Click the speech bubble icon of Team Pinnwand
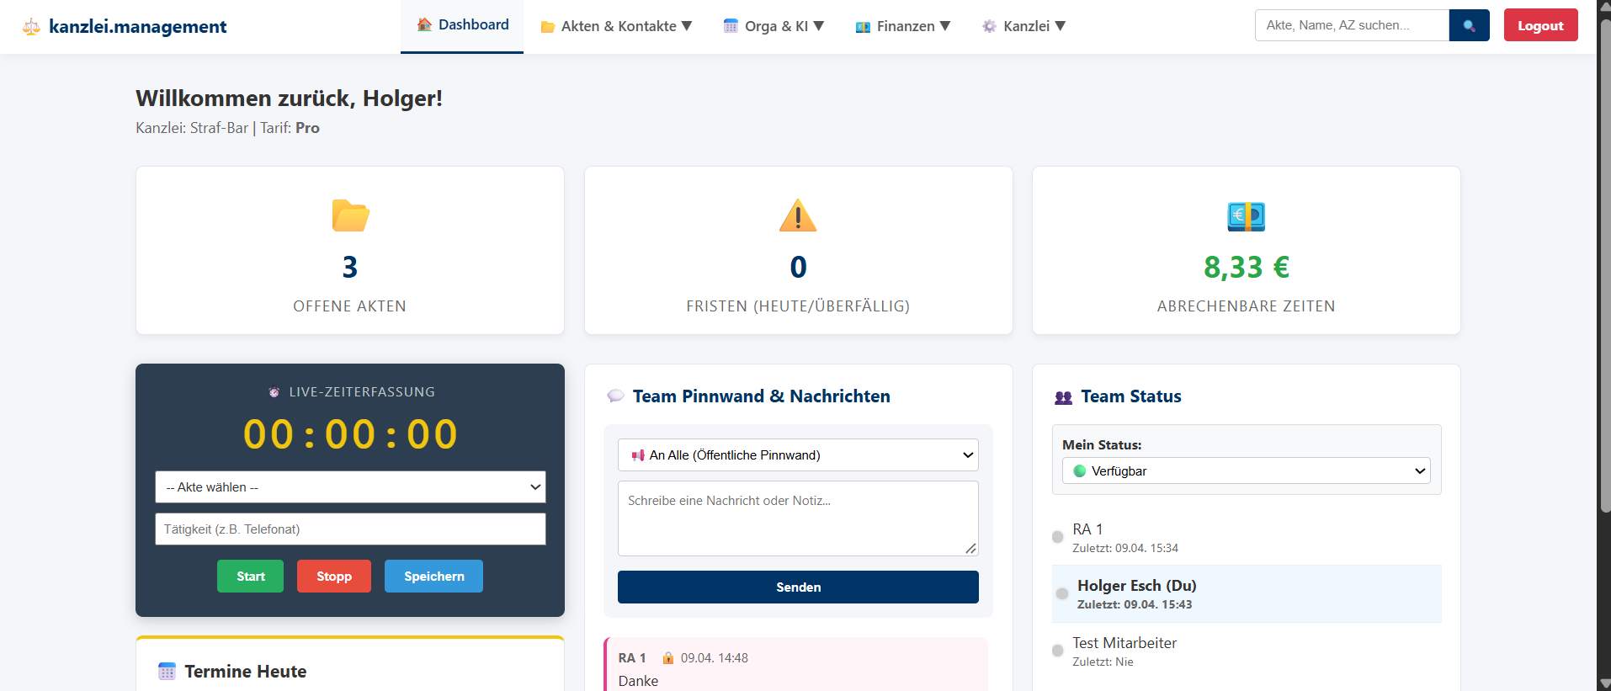The width and height of the screenshot is (1611, 691). (x=616, y=396)
